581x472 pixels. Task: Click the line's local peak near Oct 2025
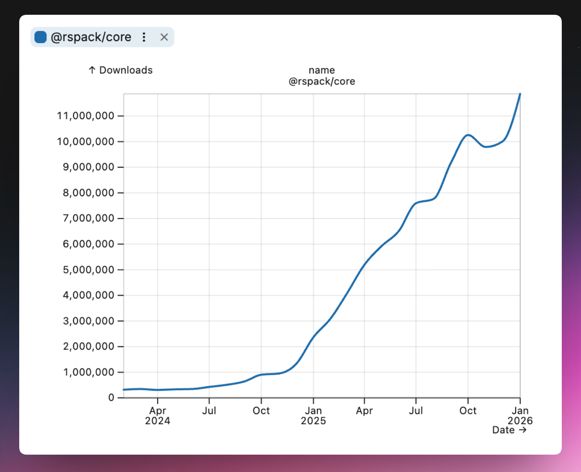tap(468, 135)
